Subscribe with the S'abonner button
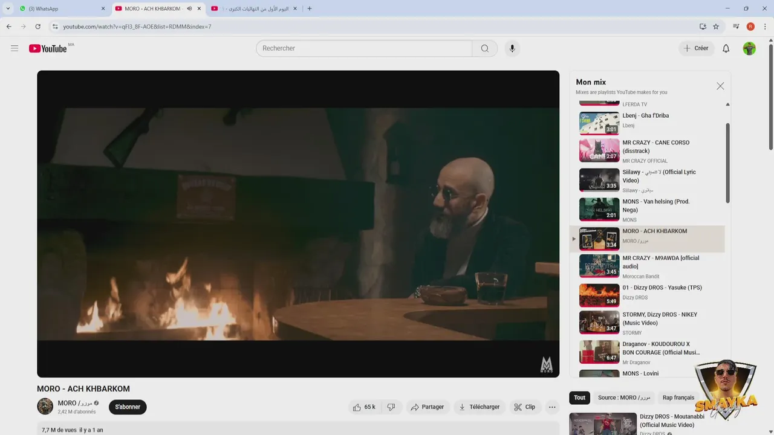This screenshot has height=435, width=774. (x=128, y=407)
